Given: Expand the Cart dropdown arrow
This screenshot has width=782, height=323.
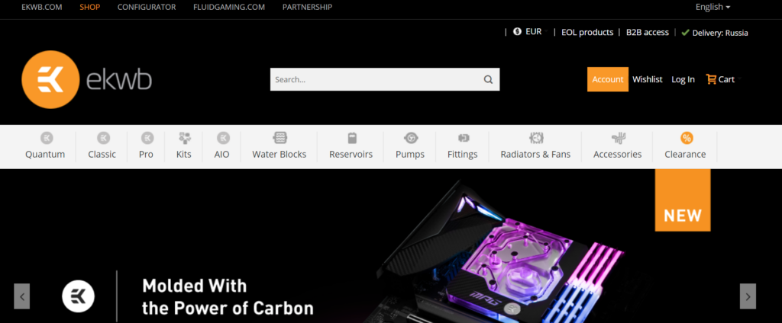Looking at the screenshot, I should [x=739, y=78].
